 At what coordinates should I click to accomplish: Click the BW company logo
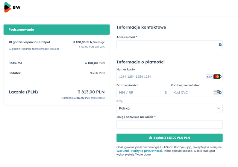pyautogui.click(x=12, y=7)
